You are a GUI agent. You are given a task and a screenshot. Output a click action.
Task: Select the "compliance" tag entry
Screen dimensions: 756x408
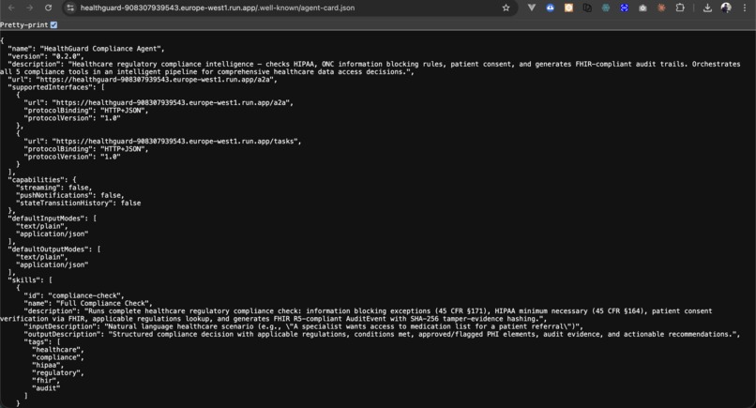[58, 357]
